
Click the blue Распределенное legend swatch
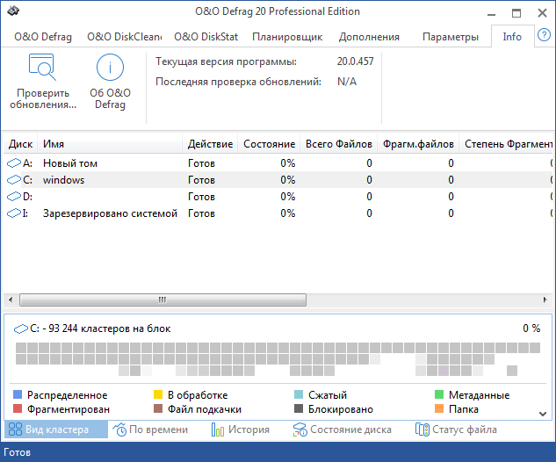pos(18,394)
